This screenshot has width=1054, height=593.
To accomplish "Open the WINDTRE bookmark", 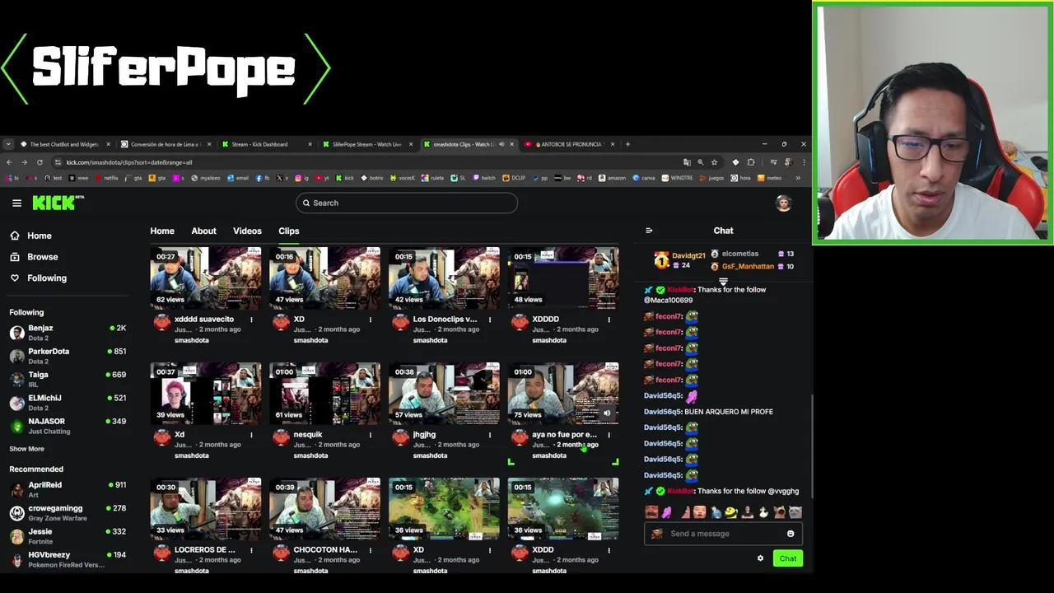I will pos(678,178).
